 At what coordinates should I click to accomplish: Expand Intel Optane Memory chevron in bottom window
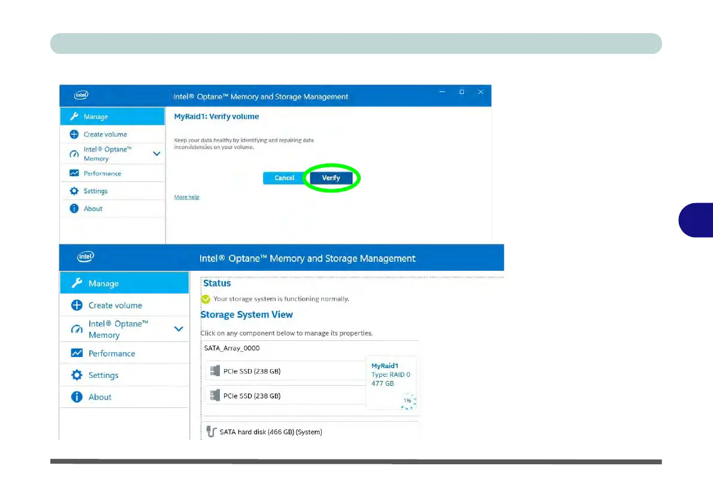pyautogui.click(x=179, y=329)
